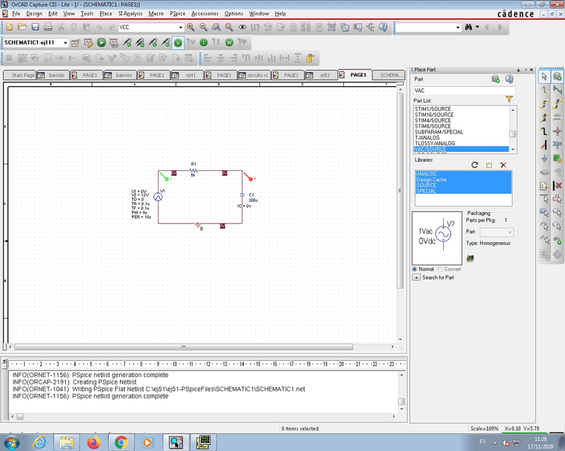The image size is (565, 451).
Task: Run PSpice simulation with green play button
Action: click(x=101, y=43)
